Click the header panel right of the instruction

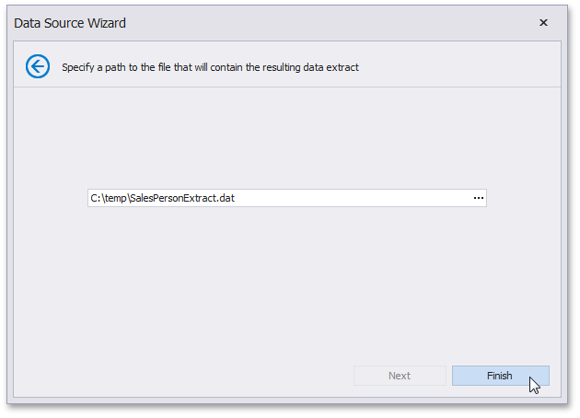(x=460, y=67)
